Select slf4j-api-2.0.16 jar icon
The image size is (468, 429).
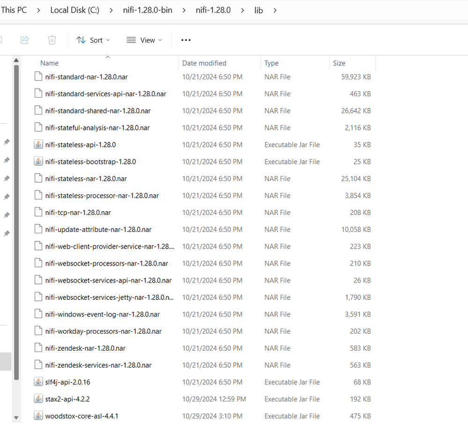(38, 382)
